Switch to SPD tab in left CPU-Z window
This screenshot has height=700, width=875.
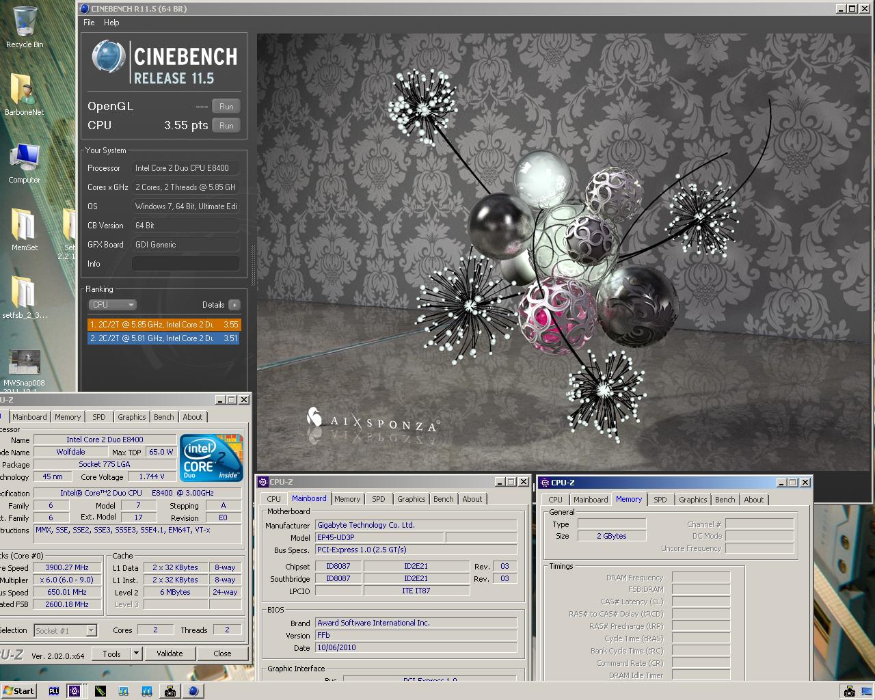coord(99,417)
